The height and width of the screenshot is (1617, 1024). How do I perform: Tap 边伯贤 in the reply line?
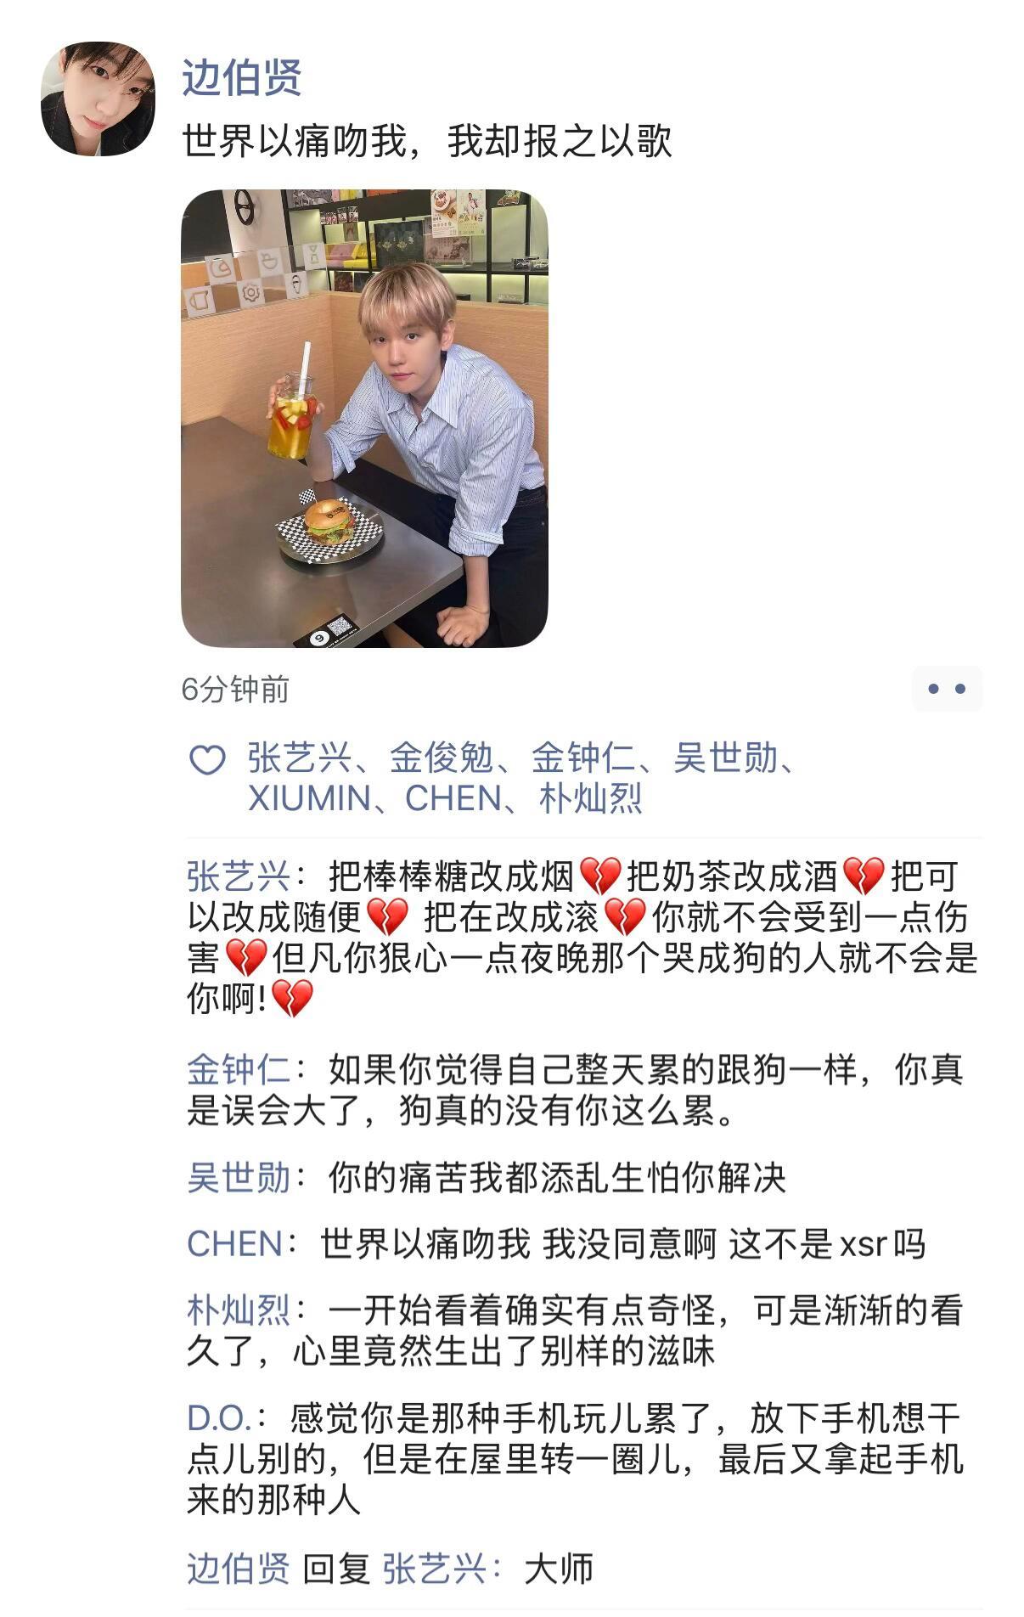click(239, 1569)
